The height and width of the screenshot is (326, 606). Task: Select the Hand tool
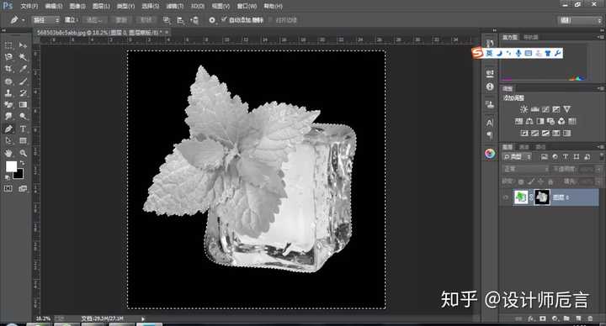point(8,153)
